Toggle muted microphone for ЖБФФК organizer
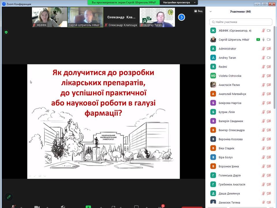The height and width of the screenshot is (208, 277). [x=263, y=31]
